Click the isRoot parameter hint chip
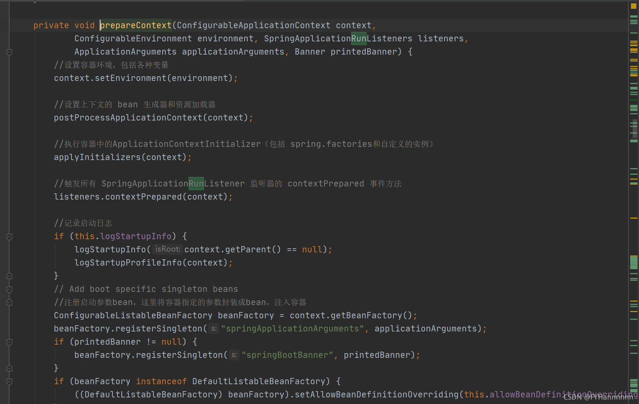 click(x=167, y=249)
